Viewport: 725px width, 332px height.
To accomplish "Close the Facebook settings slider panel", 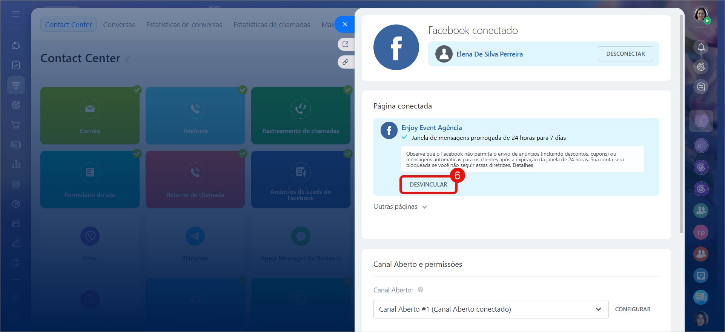I will point(345,24).
